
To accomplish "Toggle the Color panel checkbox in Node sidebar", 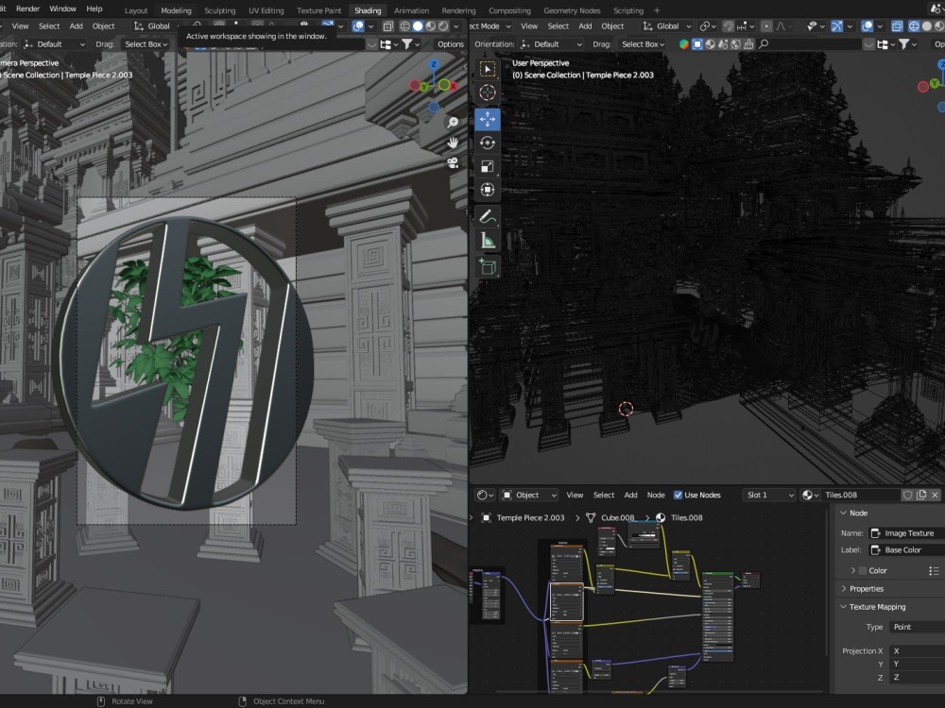I will tap(862, 570).
